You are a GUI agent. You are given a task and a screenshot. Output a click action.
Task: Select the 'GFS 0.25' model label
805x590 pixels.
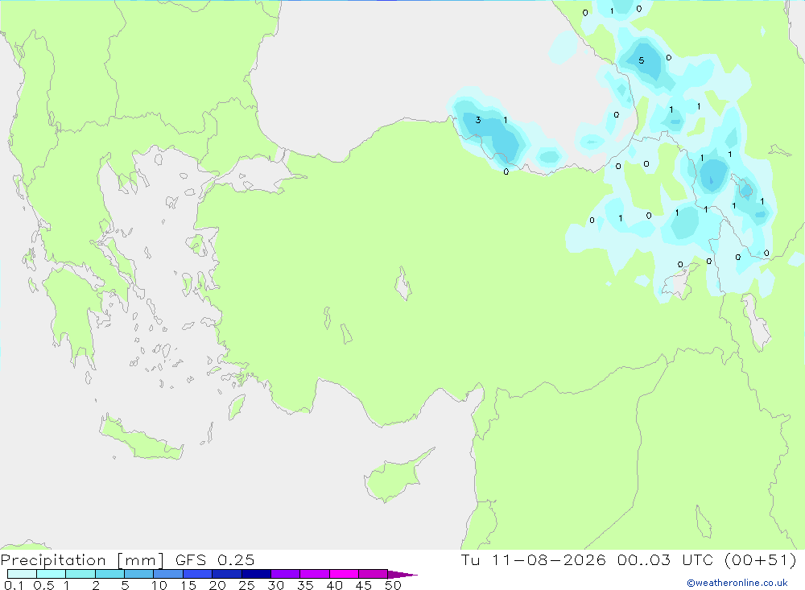(x=215, y=559)
